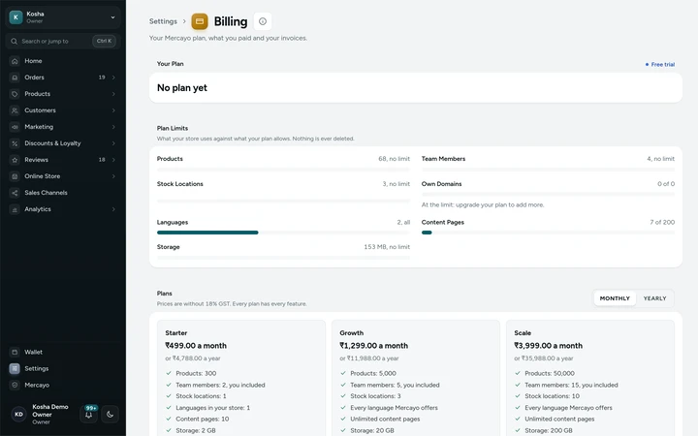Click the No plan yet card
This screenshot has width=698, height=436.
tap(415, 87)
